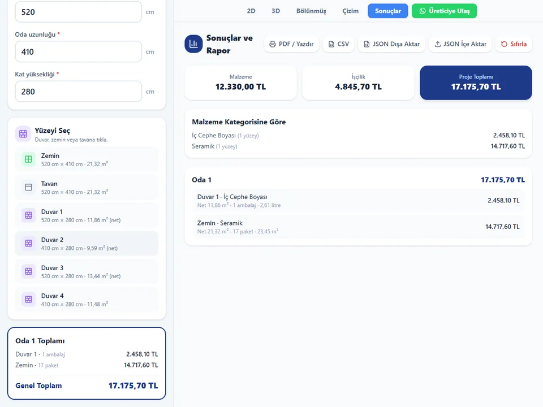Click the Duvar 3 wall icon
Viewport: 543px width, 407px height.
tap(28, 271)
